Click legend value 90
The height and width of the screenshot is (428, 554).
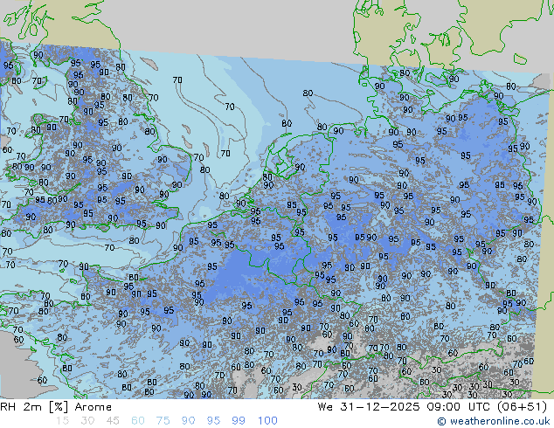click(188, 421)
